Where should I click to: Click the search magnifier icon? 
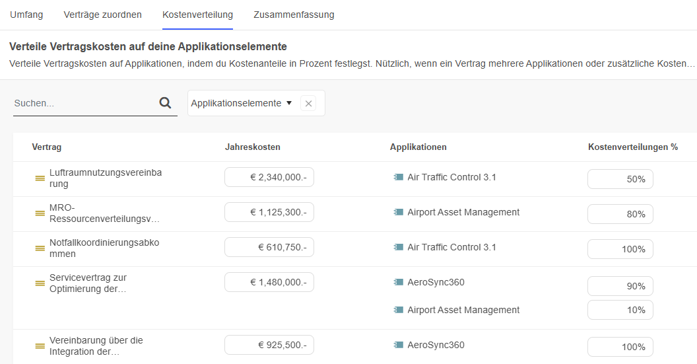coord(165,103)
